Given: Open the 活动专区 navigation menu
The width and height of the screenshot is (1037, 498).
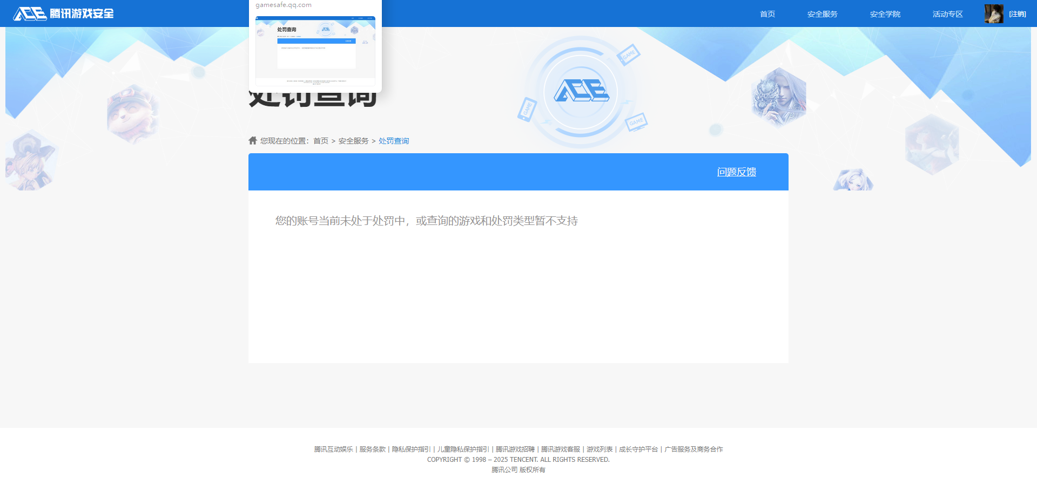Looking at the screenshot, I should pyautogui.click(x=947, y=13).
